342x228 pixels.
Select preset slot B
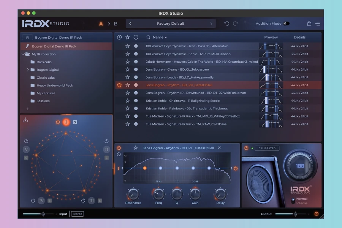[116, 24]
